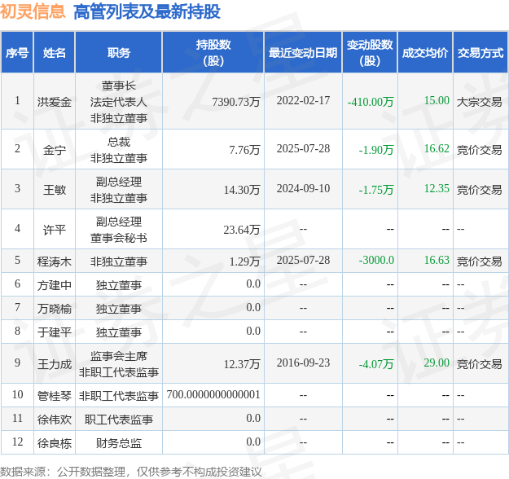Click the holding value 23.64万
This screenshot has height=479, width=509.
(x=242, y=230)
